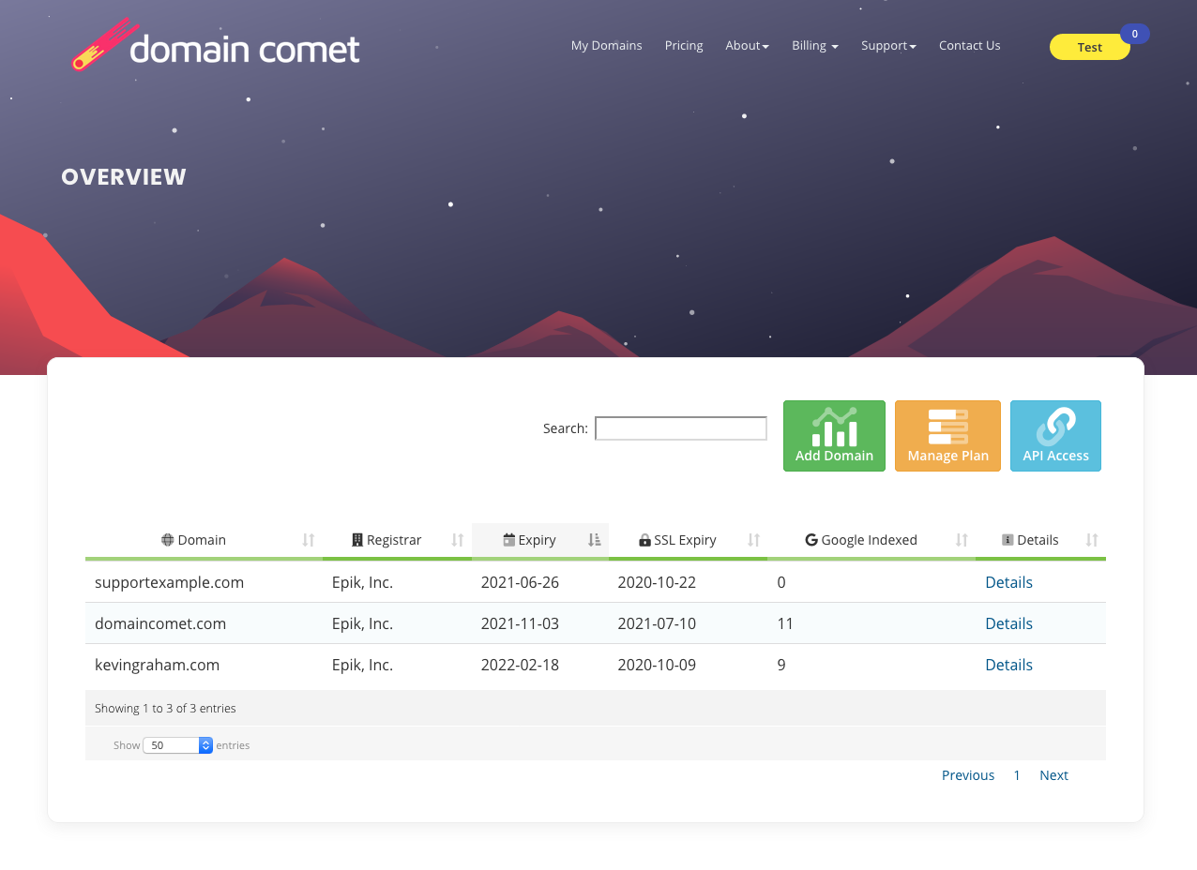
Task: Go to the Next page of entries
Action: (x=1053, y=774)
